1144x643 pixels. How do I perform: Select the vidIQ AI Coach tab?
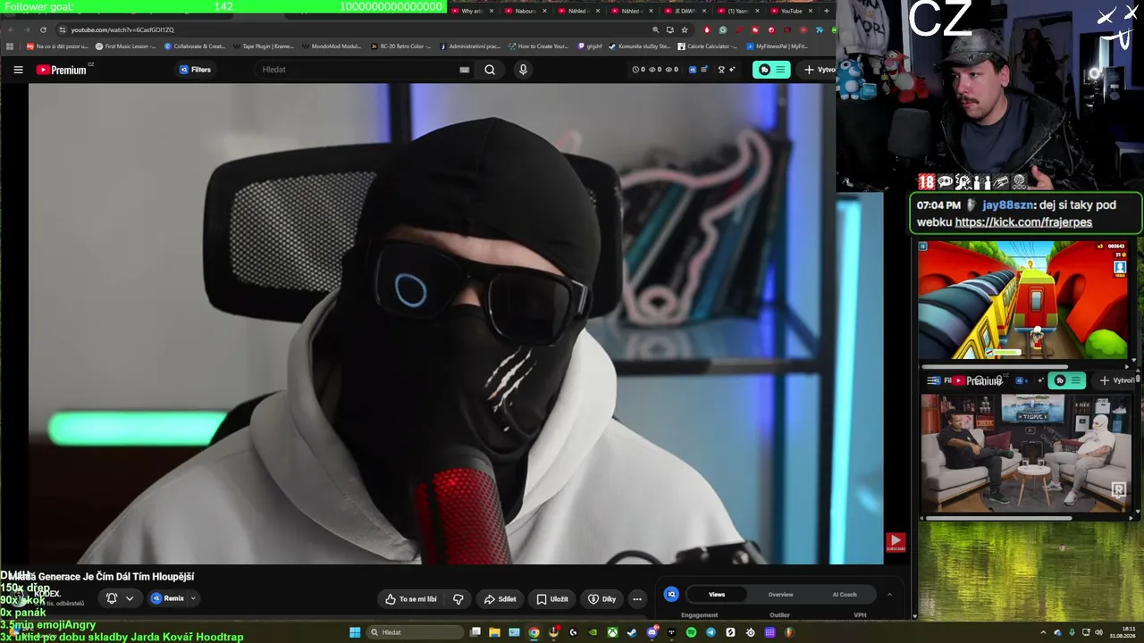pyautogui.click(x=845, y=594)
